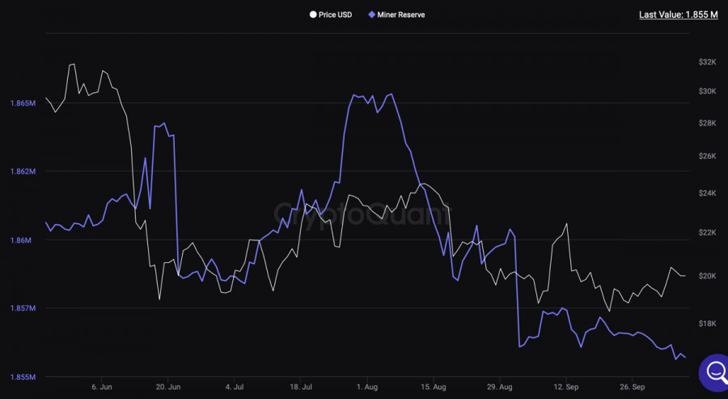
Task: Click the 18. Jul x-axis label
Action: pos(300,388)
